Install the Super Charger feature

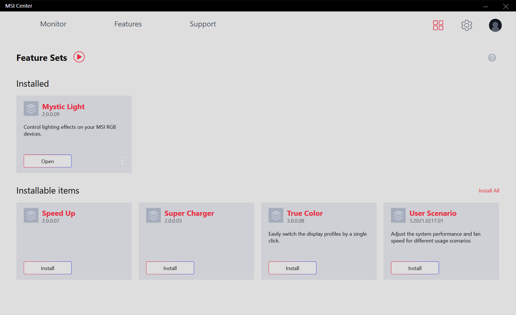point(170,268)
